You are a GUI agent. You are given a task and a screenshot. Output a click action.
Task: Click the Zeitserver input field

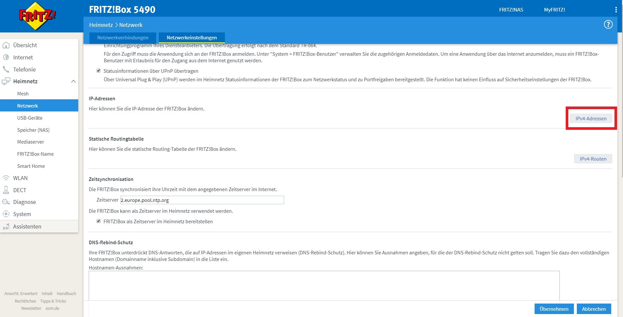click(202, 200)
